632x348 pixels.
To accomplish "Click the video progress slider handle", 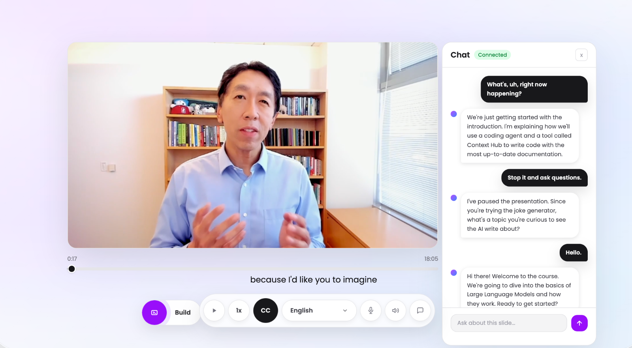I will (x=71, y=269).
